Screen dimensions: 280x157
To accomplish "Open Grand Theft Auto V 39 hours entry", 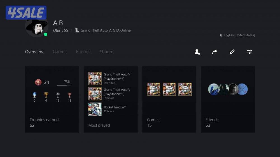I will coord(110,94).
